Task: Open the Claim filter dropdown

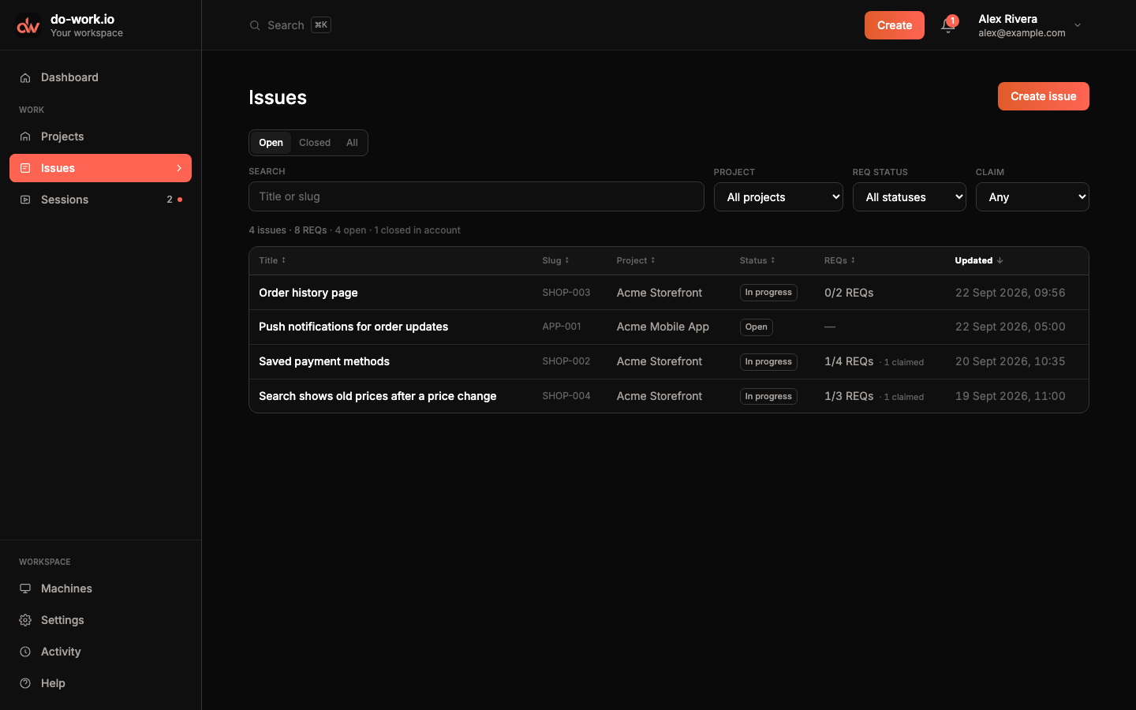Action: point(1033,197)
